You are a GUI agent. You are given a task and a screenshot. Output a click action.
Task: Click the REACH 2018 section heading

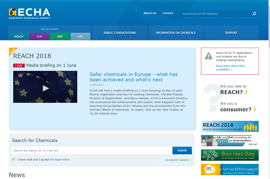(32, 56)
